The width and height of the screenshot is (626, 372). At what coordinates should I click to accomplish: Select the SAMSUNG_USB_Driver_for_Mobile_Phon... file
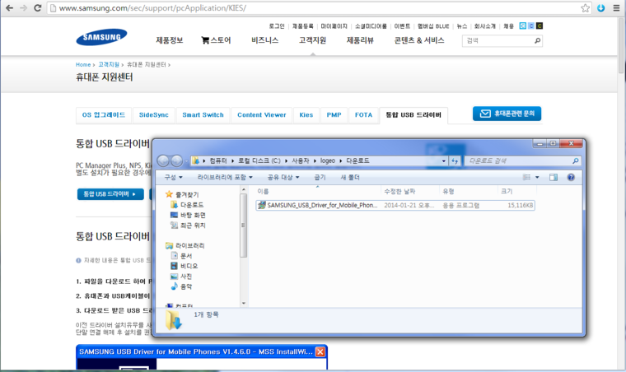(395, 205)
